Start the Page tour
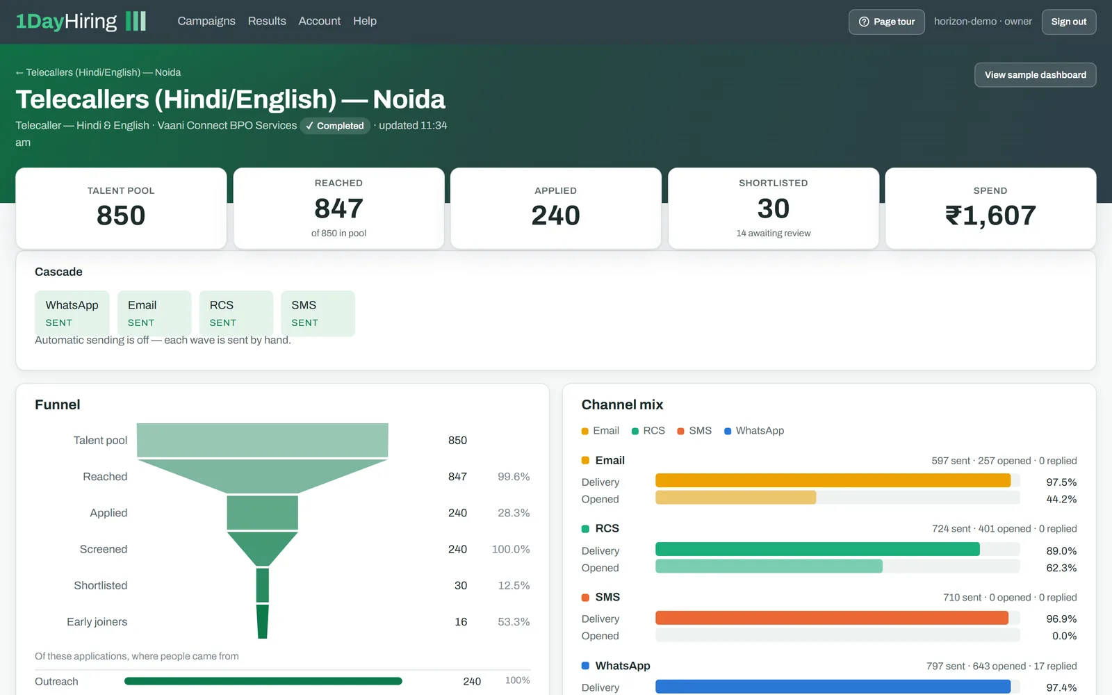 pos(887,22)
